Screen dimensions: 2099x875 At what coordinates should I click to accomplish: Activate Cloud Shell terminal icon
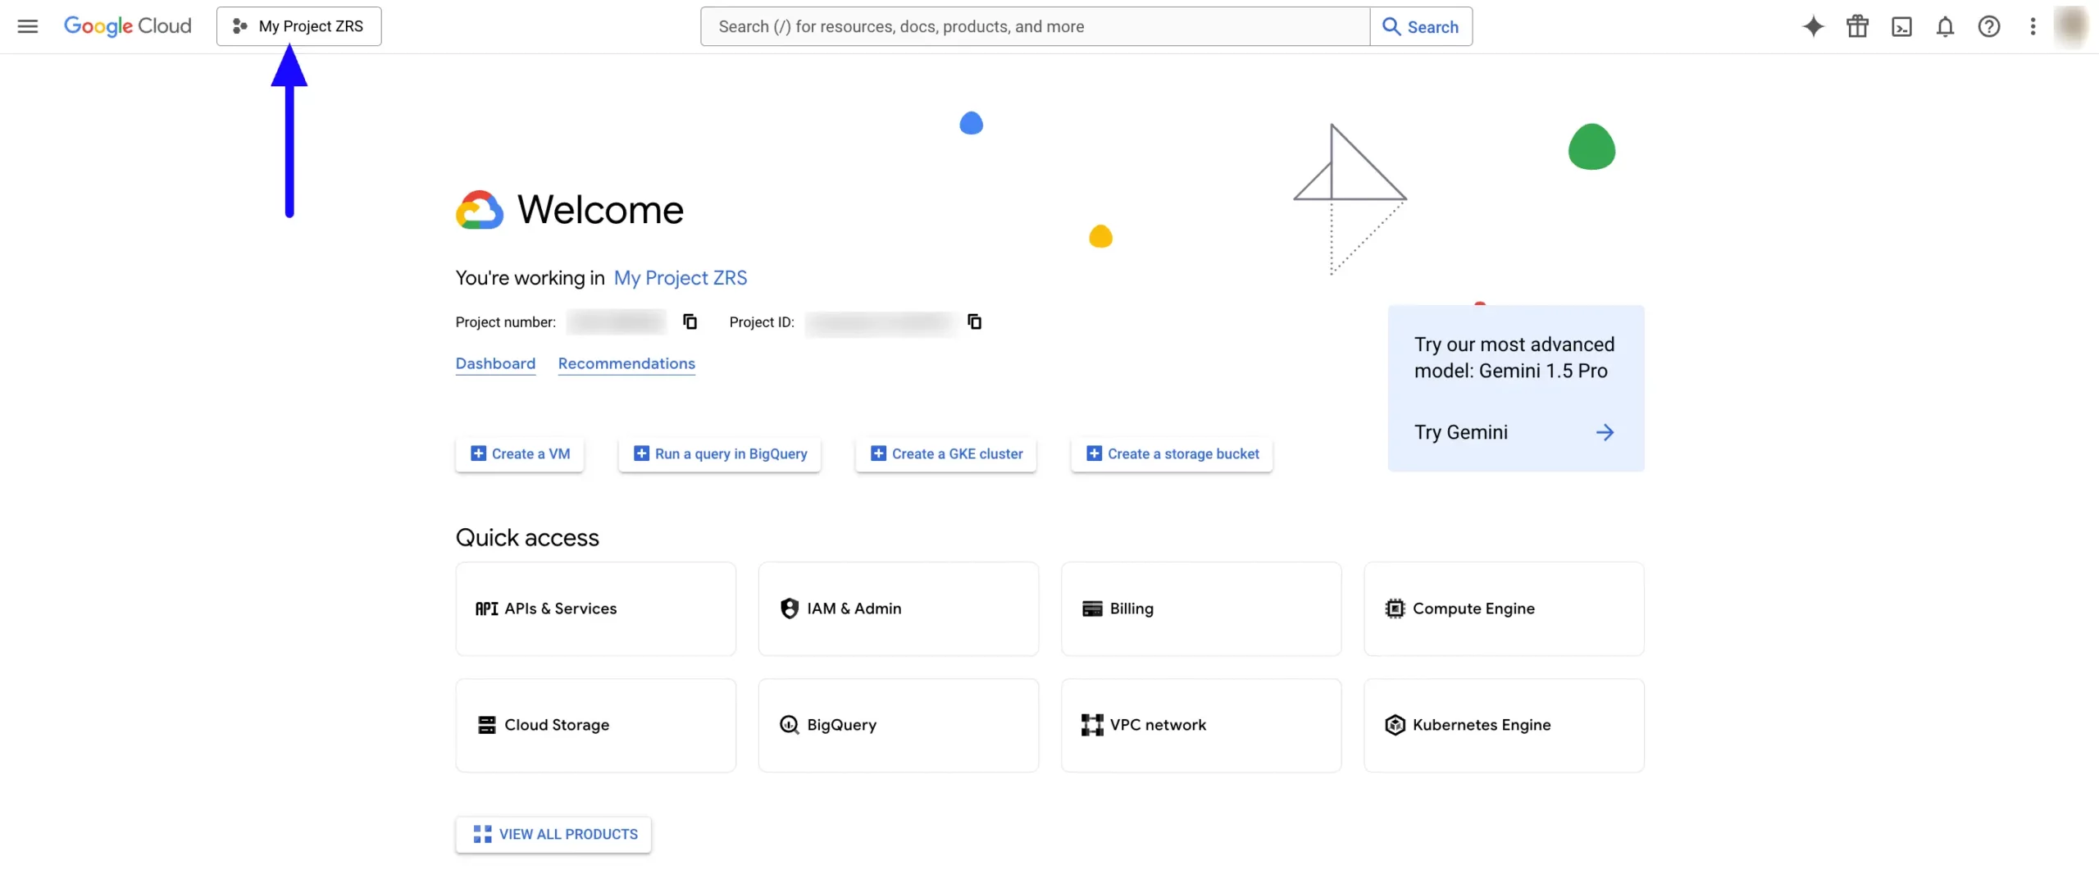[x=1901, y=27]
